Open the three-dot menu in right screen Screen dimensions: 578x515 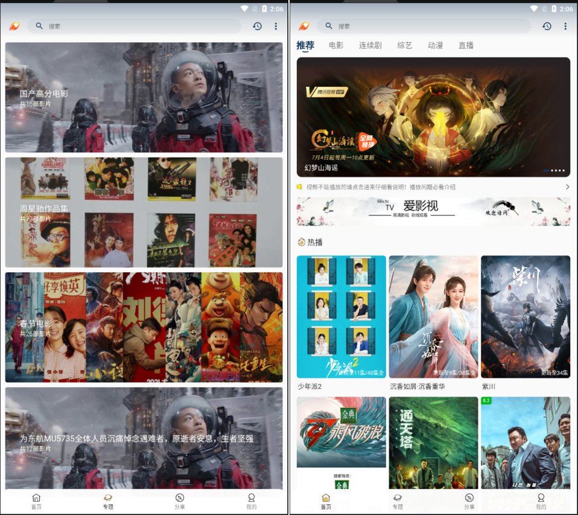point(565,26)
